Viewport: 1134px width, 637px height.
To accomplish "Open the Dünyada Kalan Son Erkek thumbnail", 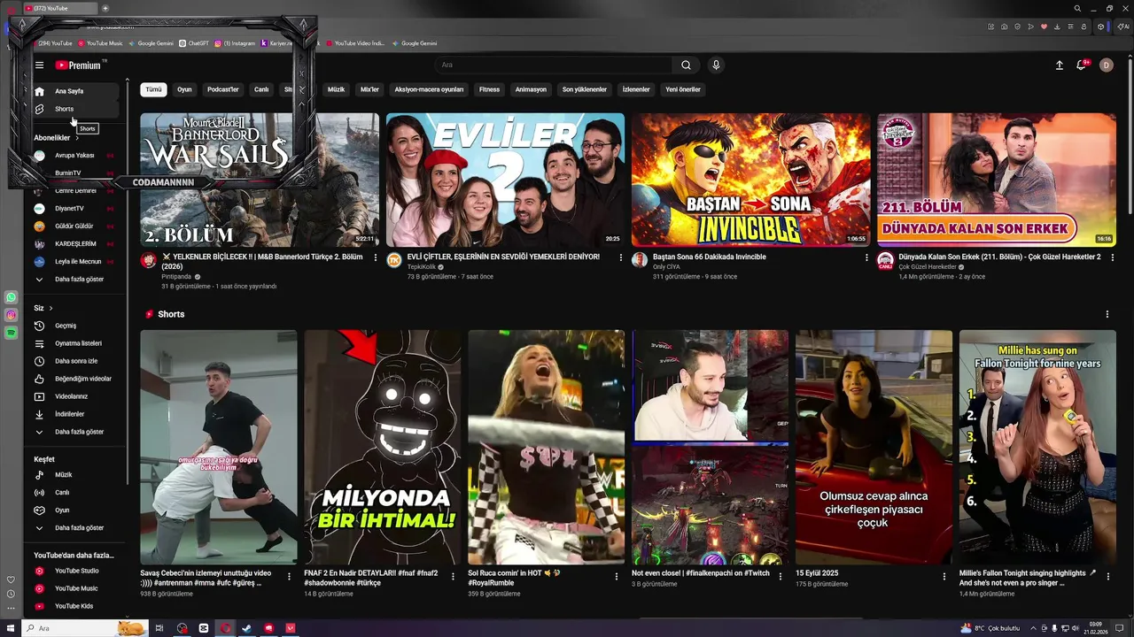I will 997,180.
